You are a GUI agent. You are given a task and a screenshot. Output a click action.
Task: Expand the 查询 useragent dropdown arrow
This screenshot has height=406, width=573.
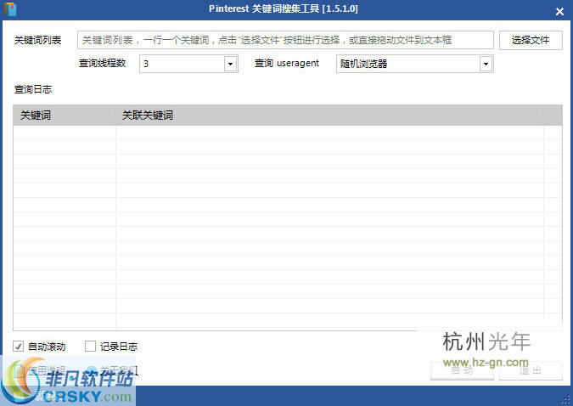(486, 64)
